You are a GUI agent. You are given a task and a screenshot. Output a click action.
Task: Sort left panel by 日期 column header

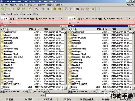52,29
